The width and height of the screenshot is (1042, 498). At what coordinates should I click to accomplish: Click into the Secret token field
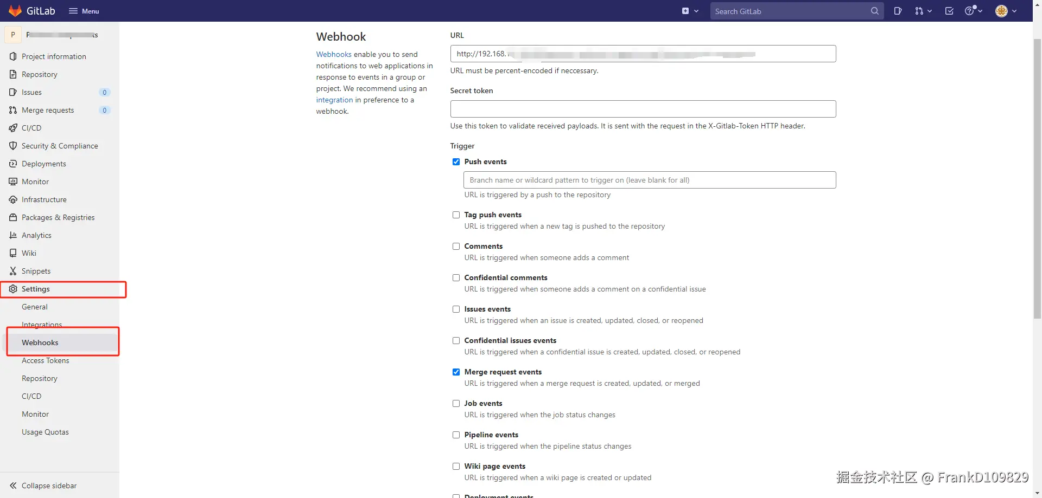[643, 109]
